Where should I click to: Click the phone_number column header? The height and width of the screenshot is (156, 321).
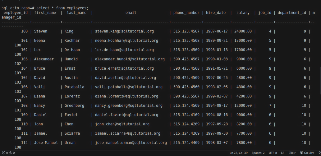click(x=186, y=13)
